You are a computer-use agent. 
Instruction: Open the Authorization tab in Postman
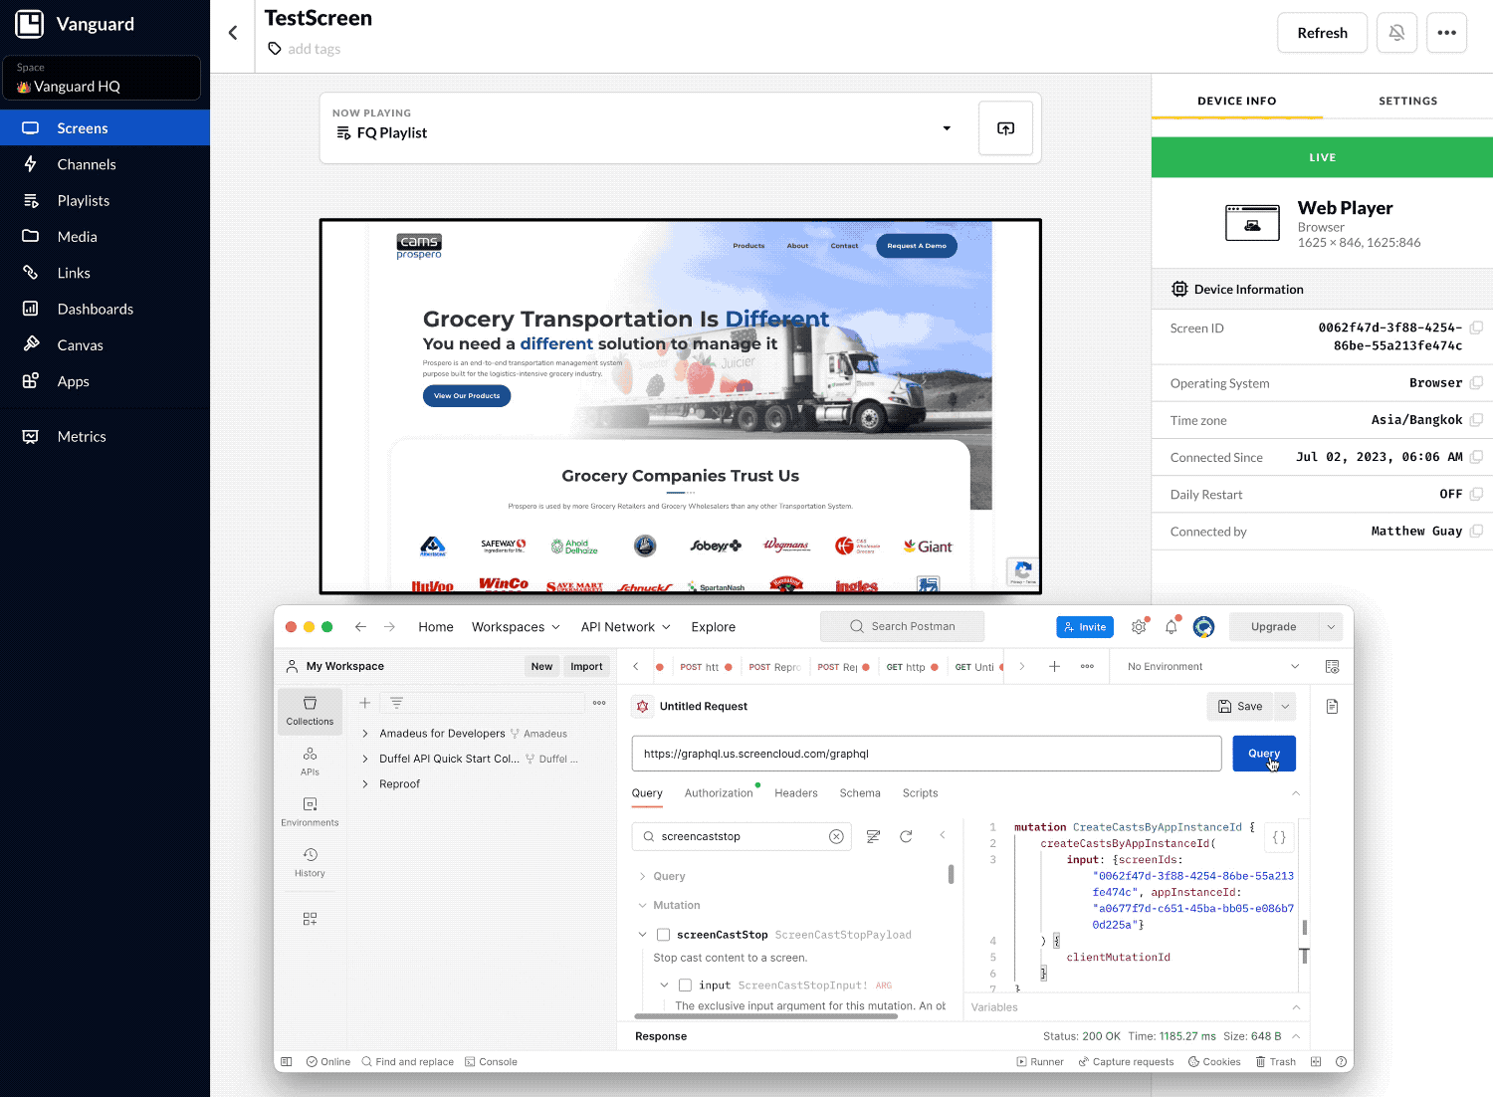(x=719, y=793)
